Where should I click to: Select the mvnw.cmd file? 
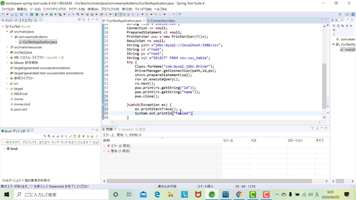click(22, 104)
